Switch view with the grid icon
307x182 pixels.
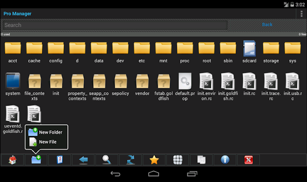coord(178,160)
